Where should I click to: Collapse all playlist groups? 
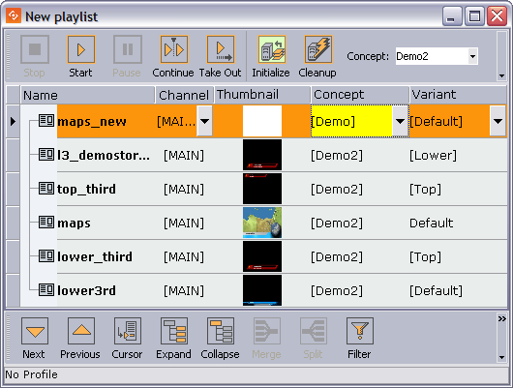pyautogui.click(x=221, y=331)
